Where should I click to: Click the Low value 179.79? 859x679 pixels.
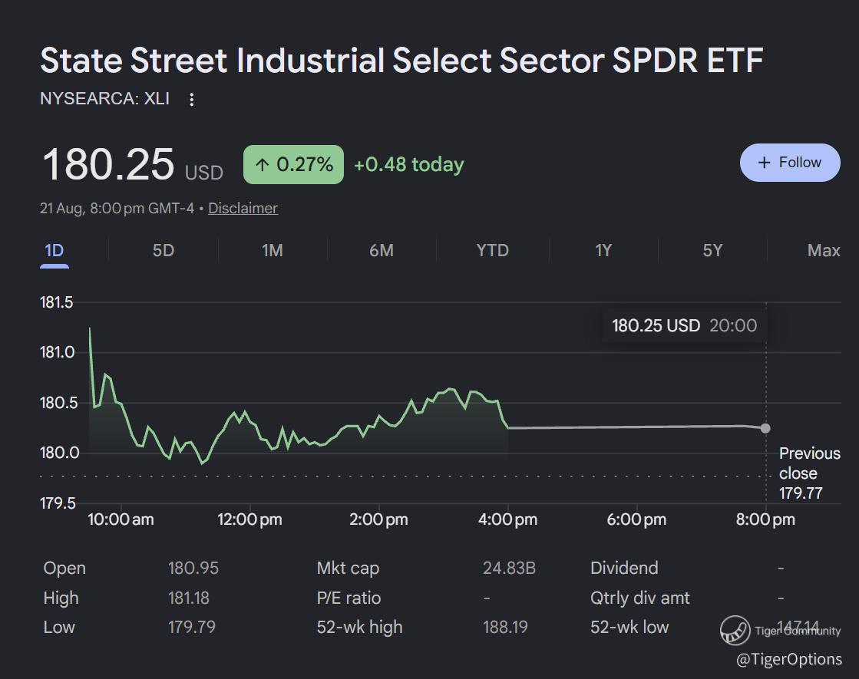(192, 627)
